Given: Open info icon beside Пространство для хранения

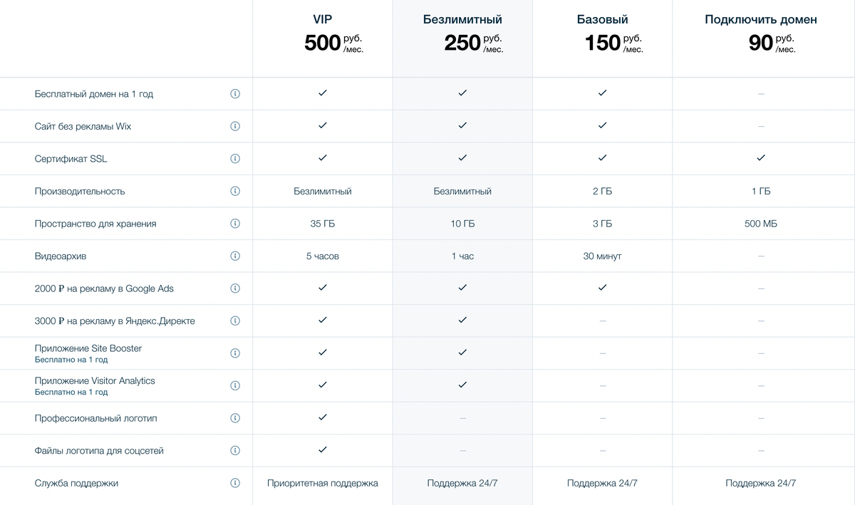Looking at the screenshot, I should [x=235, y=224].
